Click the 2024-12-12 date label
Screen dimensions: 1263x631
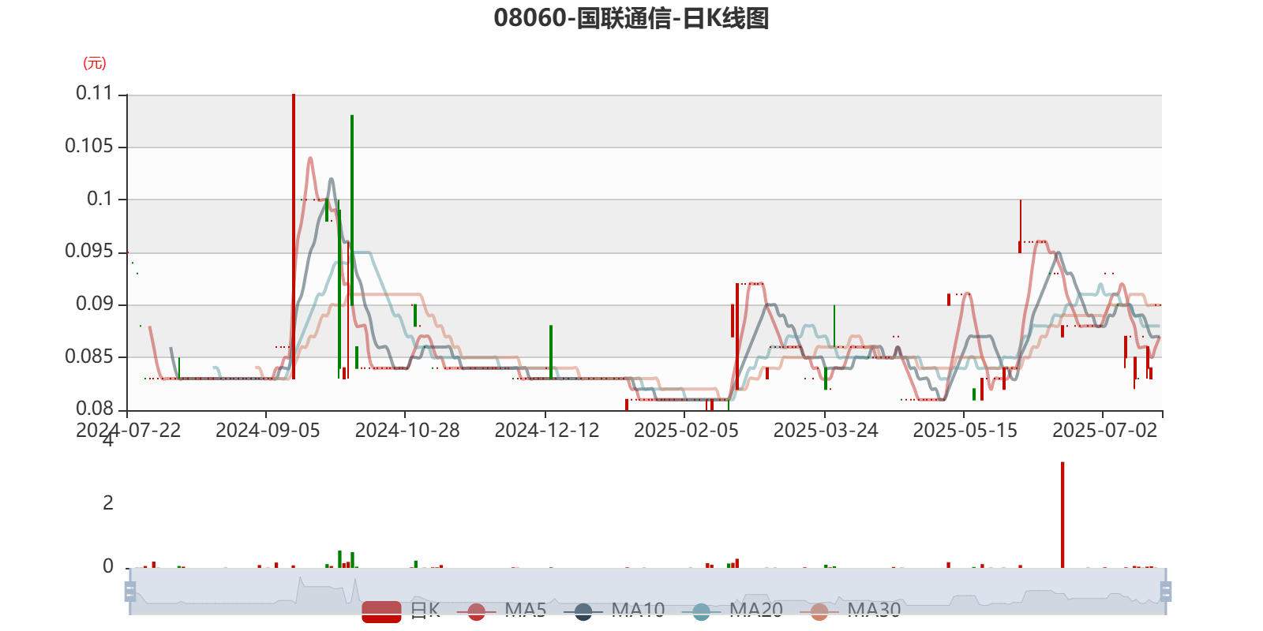(547, 430)
